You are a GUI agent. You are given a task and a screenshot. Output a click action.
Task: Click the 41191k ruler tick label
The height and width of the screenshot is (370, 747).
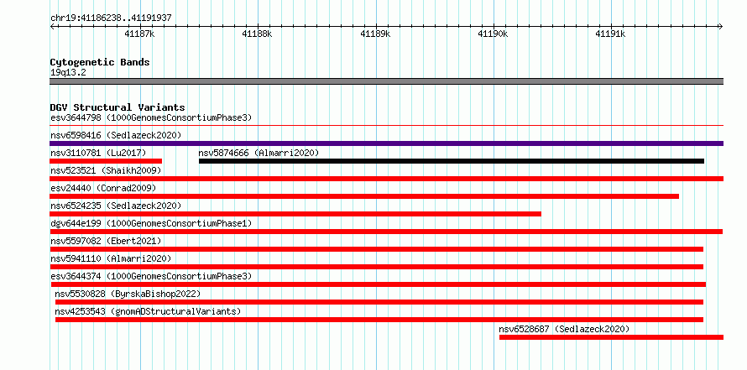(x=611, y=34)
